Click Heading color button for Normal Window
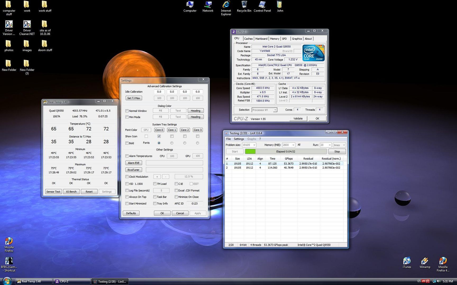 click(195, 111)
